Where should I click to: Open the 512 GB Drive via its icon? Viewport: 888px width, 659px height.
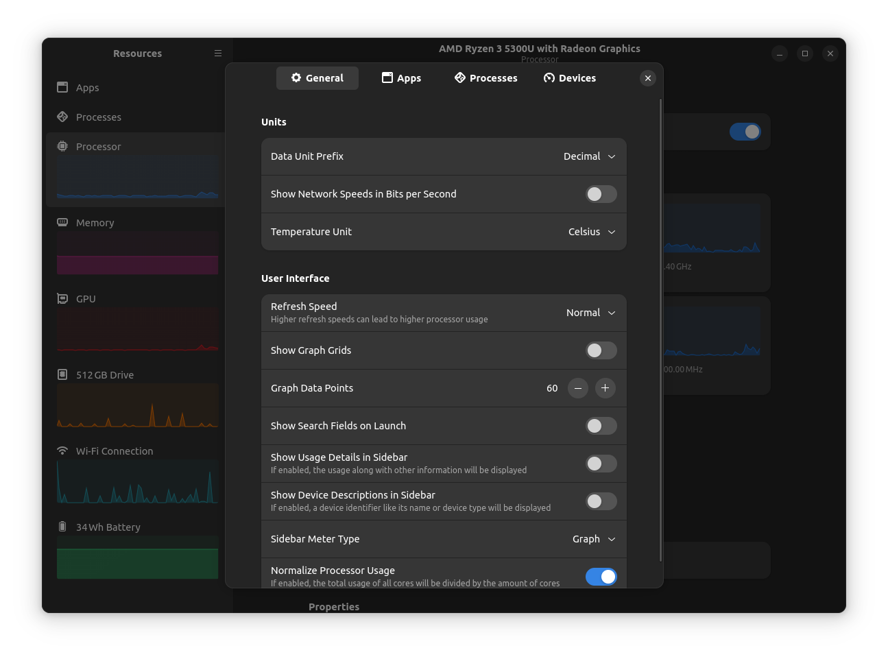click(62, 374)
